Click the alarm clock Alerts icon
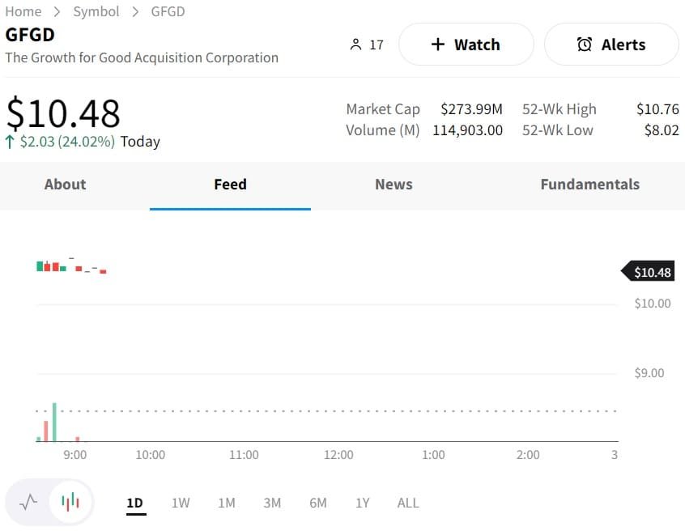Image resolution: width=685 pixels, height=531 pixels. 585,45
